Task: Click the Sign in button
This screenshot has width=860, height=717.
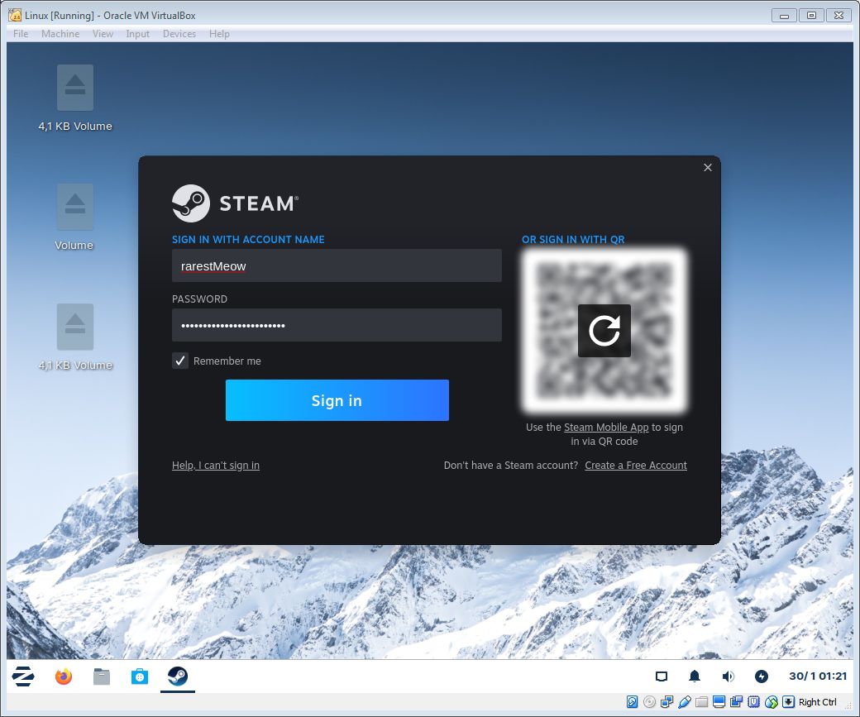Action: 337,400
